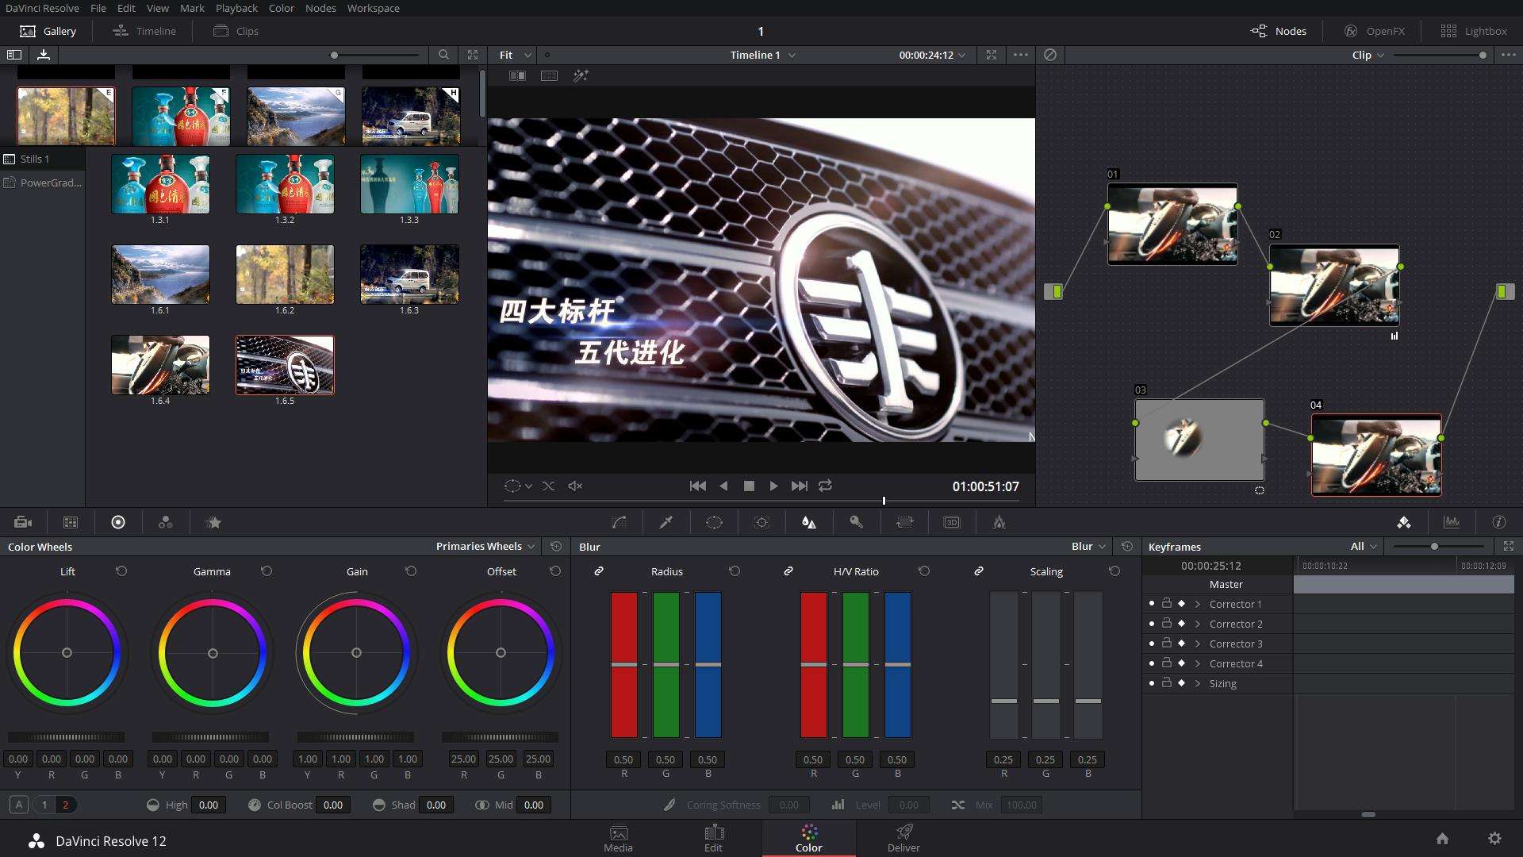Reset the Blur Radius controls
Screen dimensions: 1523x857
pyautogui.click(x=735, y=571)
